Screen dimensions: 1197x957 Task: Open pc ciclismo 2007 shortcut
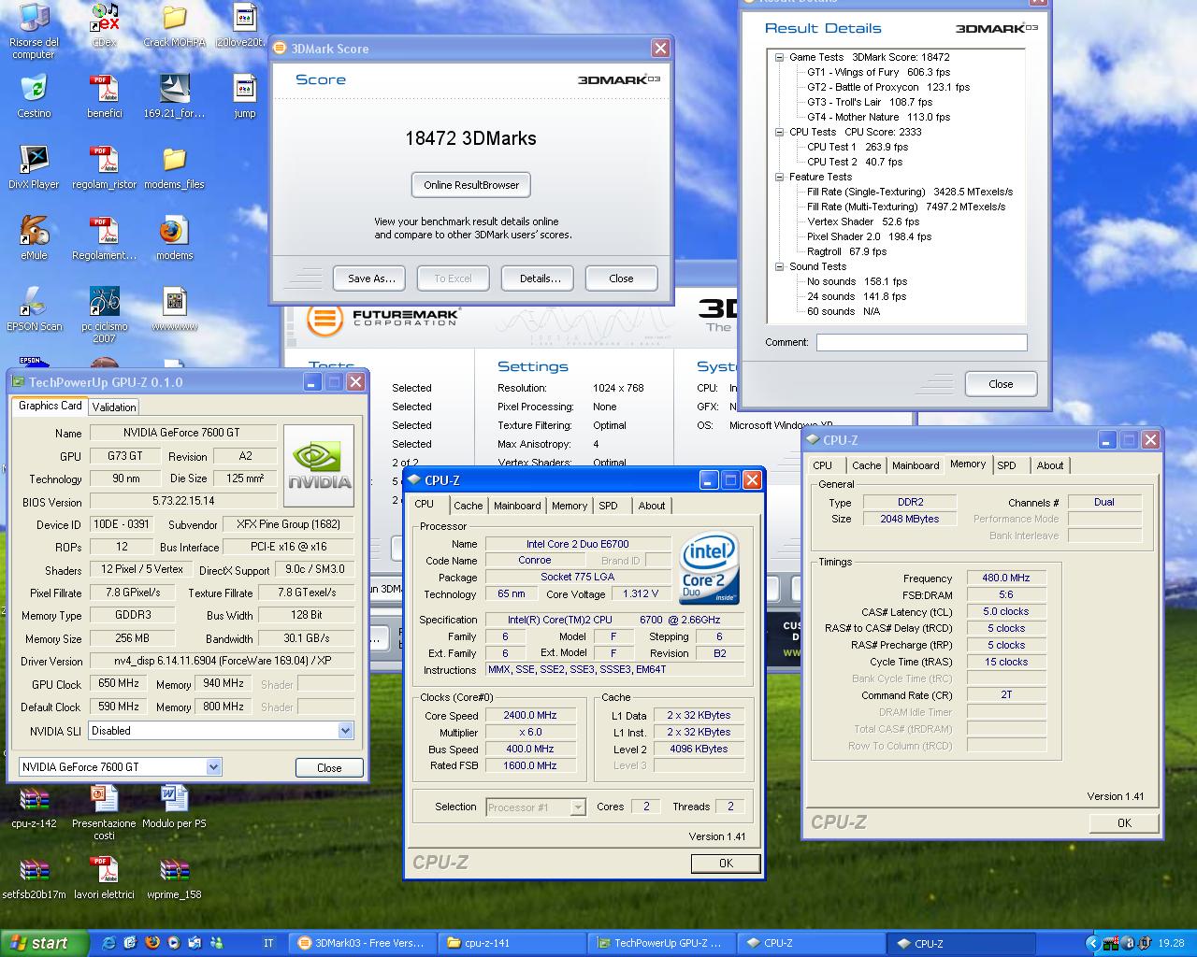tap(105, 315)
